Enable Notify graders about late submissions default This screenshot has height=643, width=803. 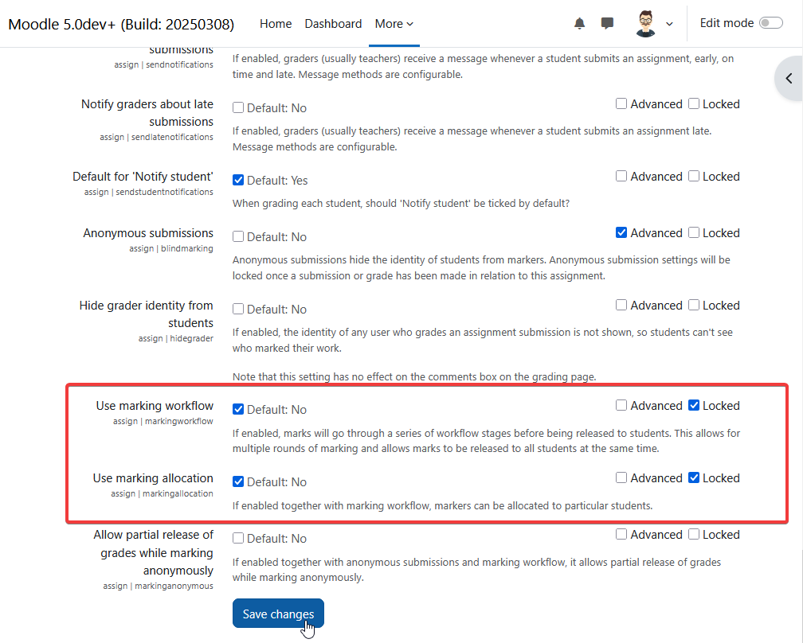(x=238, y=107)
